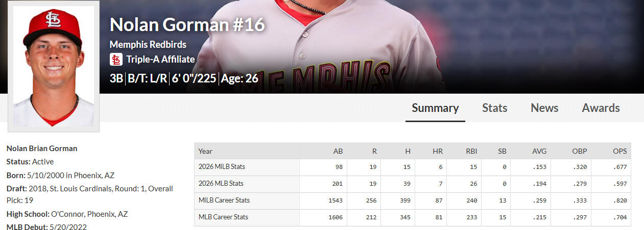Select the MiLB Career Stats row

tap(413, 200)
